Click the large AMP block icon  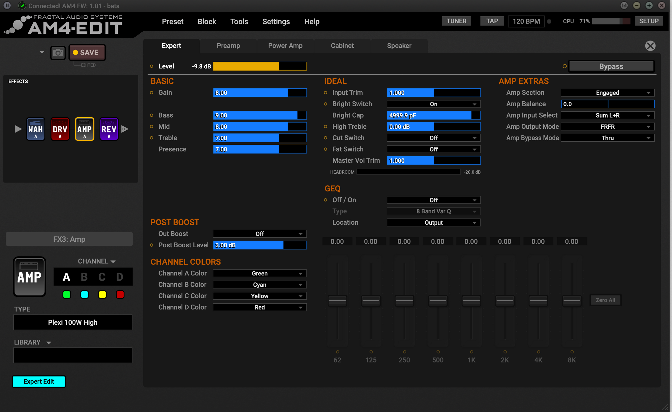coord(29,277)
